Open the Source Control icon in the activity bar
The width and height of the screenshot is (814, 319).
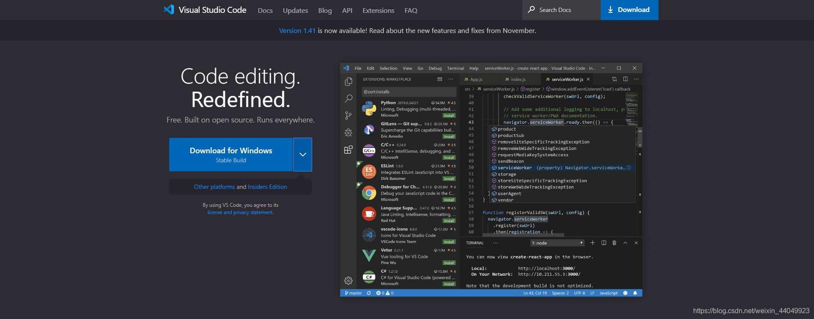pos(348,116)
